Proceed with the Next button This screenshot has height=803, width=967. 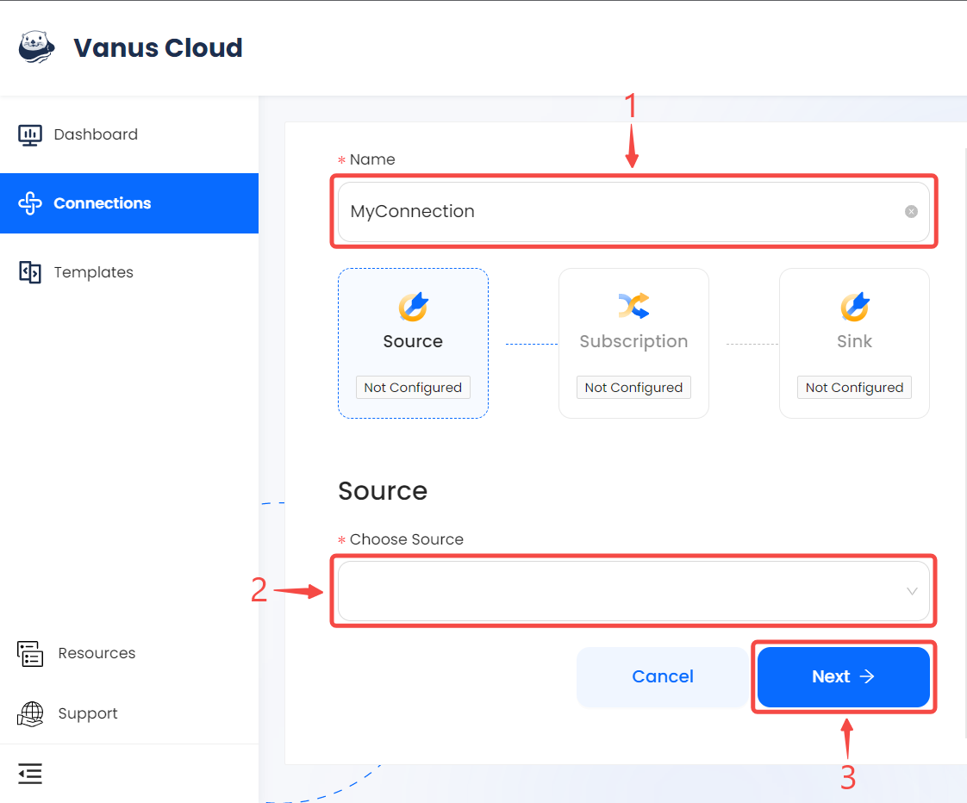click(x=843, y=676)
